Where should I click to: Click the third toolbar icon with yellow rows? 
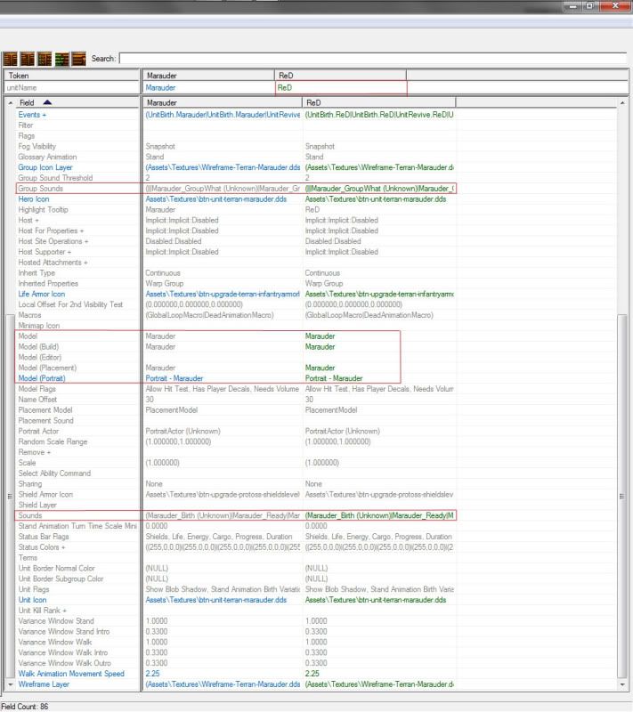(x=45, y=59)
